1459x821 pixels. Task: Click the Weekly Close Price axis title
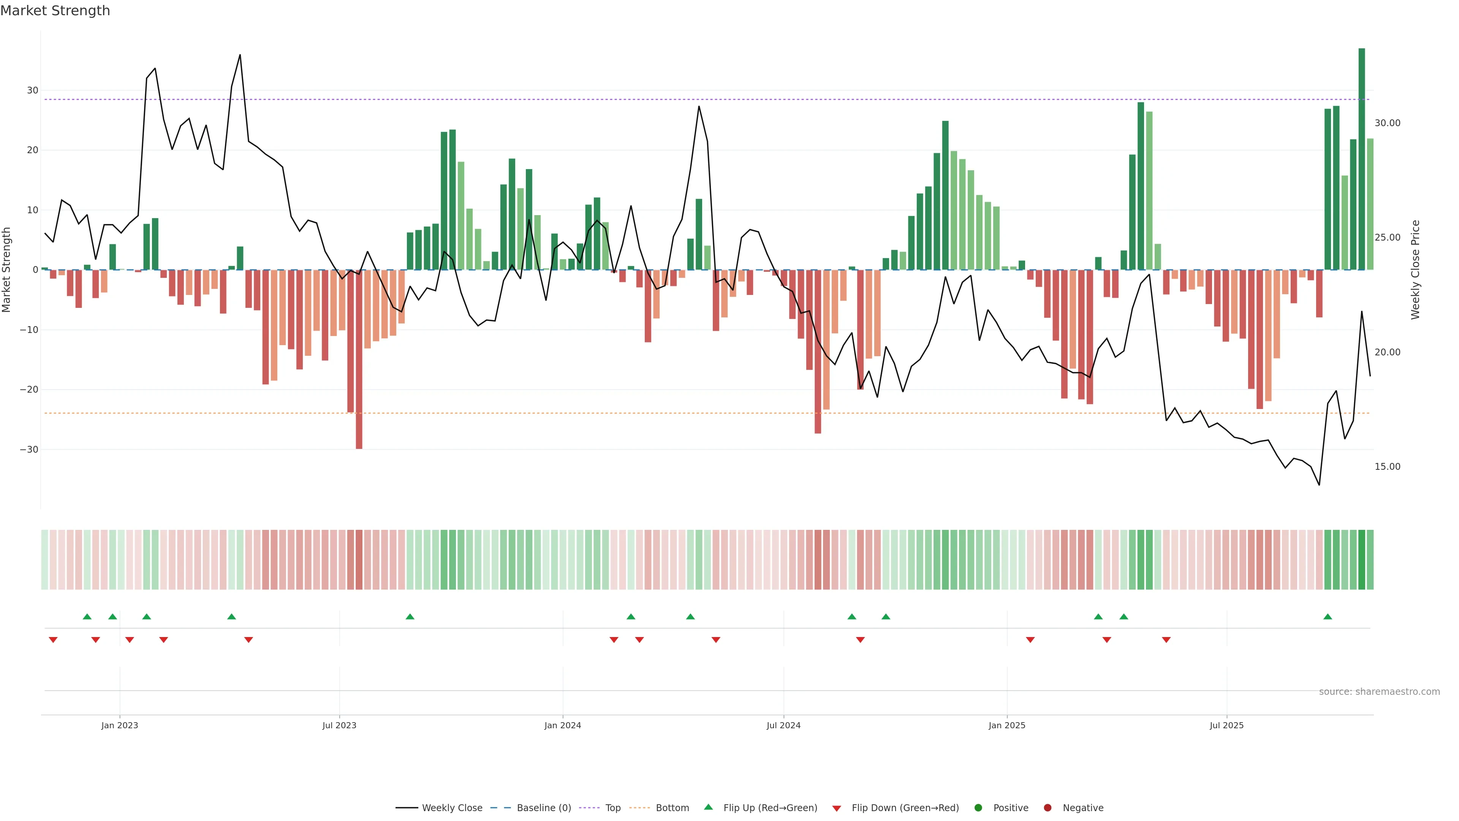point(1415,270)
